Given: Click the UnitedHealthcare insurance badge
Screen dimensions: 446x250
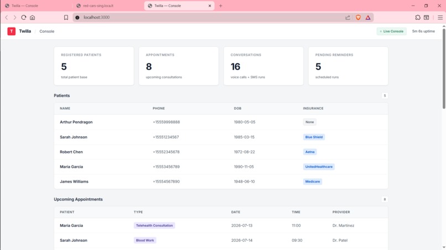Looking at the screenshot, I should pyautogui.click(x=319, y=167).
